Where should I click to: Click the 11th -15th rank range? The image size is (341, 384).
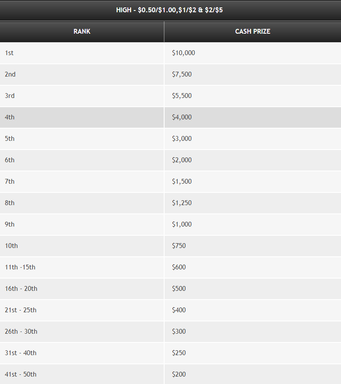click(20, 267)
